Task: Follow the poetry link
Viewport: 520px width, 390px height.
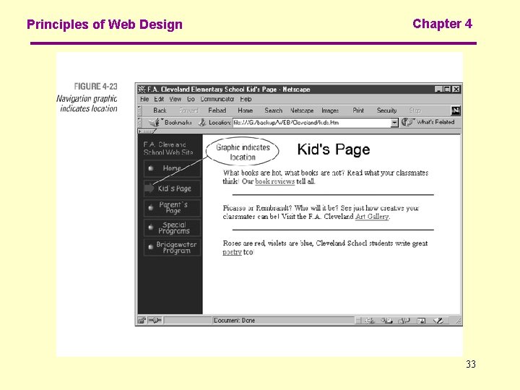Action: (232, 252)
